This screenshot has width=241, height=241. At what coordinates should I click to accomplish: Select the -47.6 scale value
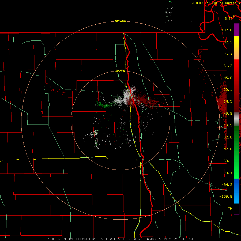click(227, 149)
